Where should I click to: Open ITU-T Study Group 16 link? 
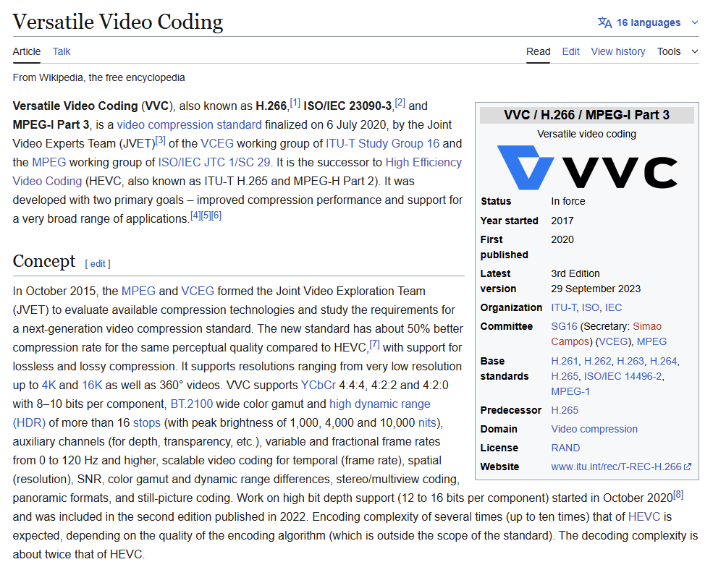tap(382, 143)
